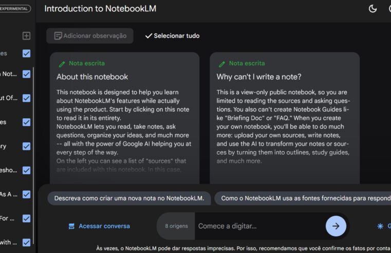Uncheck the source labeled with ...

point(26,242)
